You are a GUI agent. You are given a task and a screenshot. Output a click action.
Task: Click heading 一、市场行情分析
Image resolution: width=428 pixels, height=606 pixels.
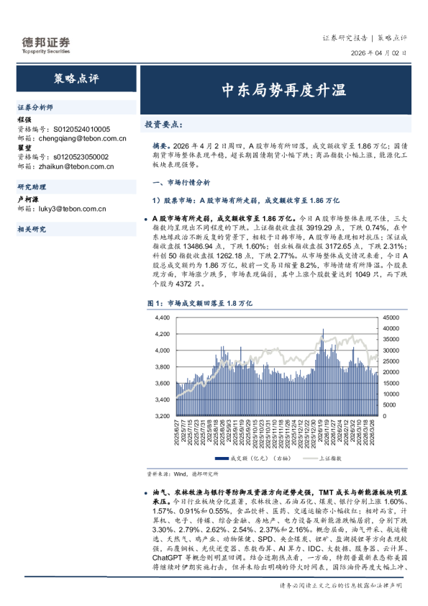[x=181, y=182]
